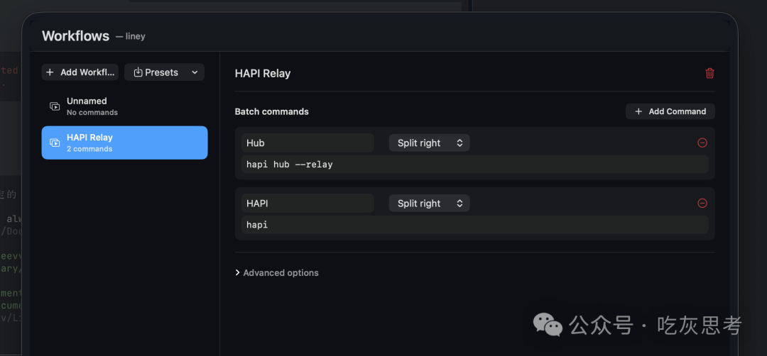Expand Advanced options
This screenshot has width=767, height=356.
coord(277,272)
